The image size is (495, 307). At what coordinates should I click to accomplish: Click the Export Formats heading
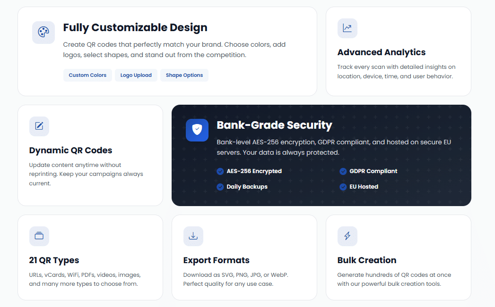(216, 260)
